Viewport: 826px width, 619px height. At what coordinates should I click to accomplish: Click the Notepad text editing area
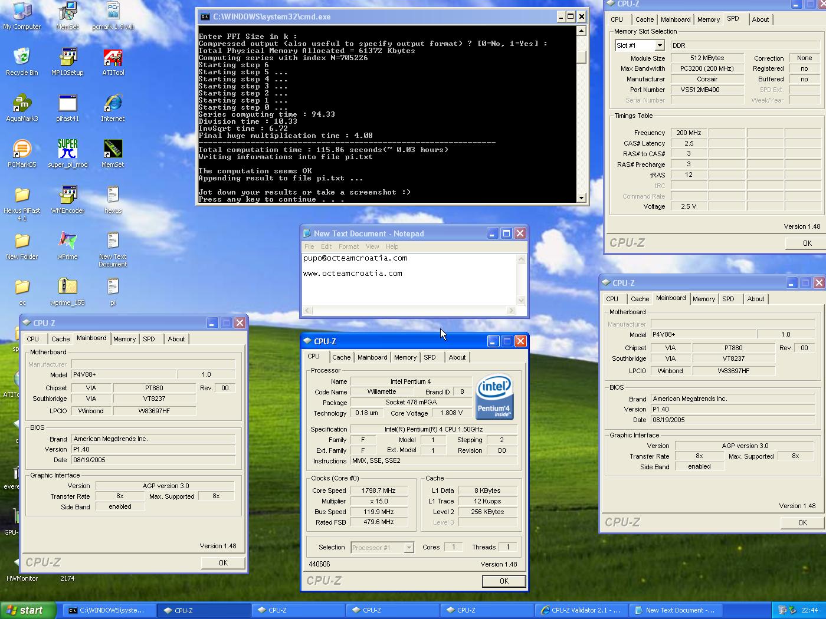pos(409,279)
